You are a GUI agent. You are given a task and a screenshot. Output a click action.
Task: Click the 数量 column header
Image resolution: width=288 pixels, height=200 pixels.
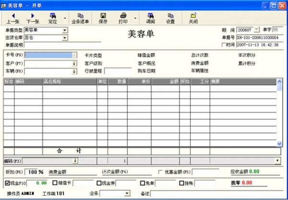[118, 82]
